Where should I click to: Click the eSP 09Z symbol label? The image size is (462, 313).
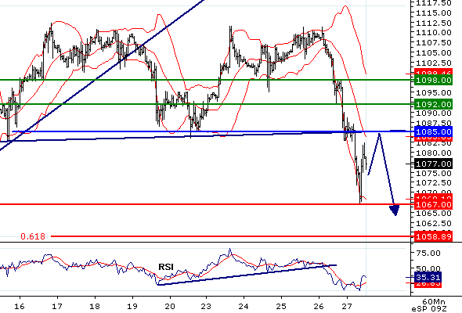(429, 308)
